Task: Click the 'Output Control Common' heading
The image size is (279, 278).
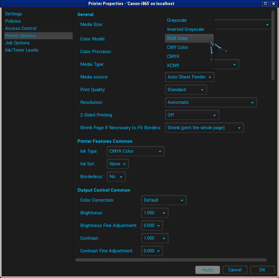Action: pyautogui.click(x=104, y=190)
